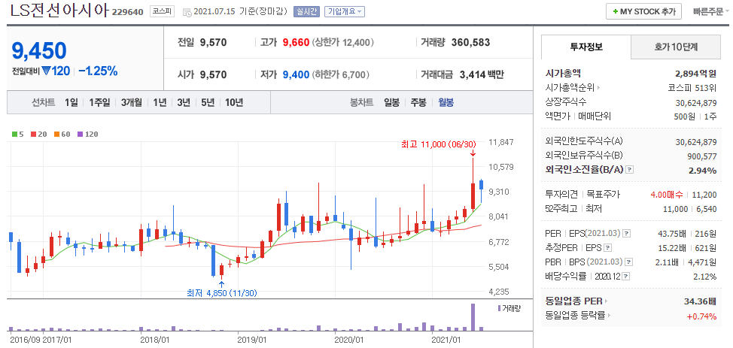Image resolution: width=733 pixels, height=348 pixels.
Task: Select the 3개월 line chart period
Action: click(x=131, y=102)
